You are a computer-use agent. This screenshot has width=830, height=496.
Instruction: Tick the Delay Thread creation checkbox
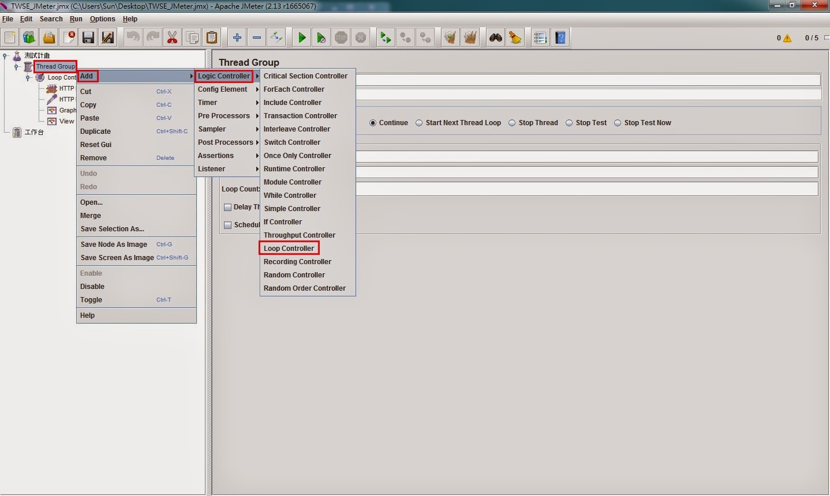(x=227, y=207)
